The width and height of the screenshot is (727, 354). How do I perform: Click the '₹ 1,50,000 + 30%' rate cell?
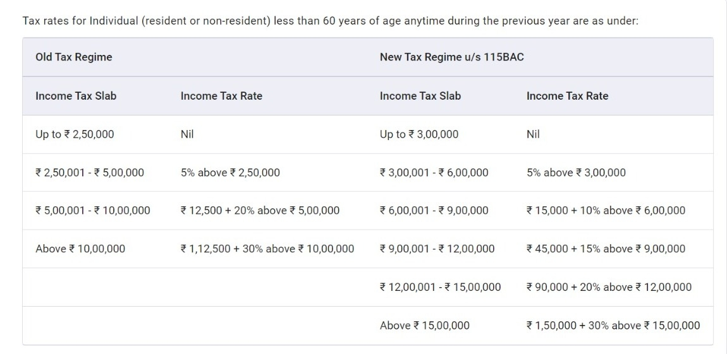613,326
